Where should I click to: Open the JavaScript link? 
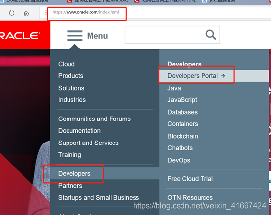(x=182, y=100)
